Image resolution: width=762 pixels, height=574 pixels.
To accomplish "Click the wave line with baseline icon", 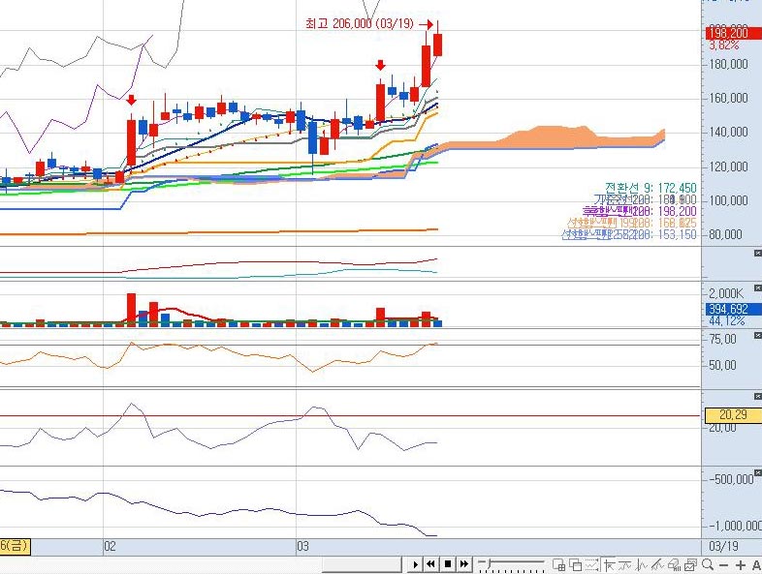I will pyautogui.click(x=625, y=564).
